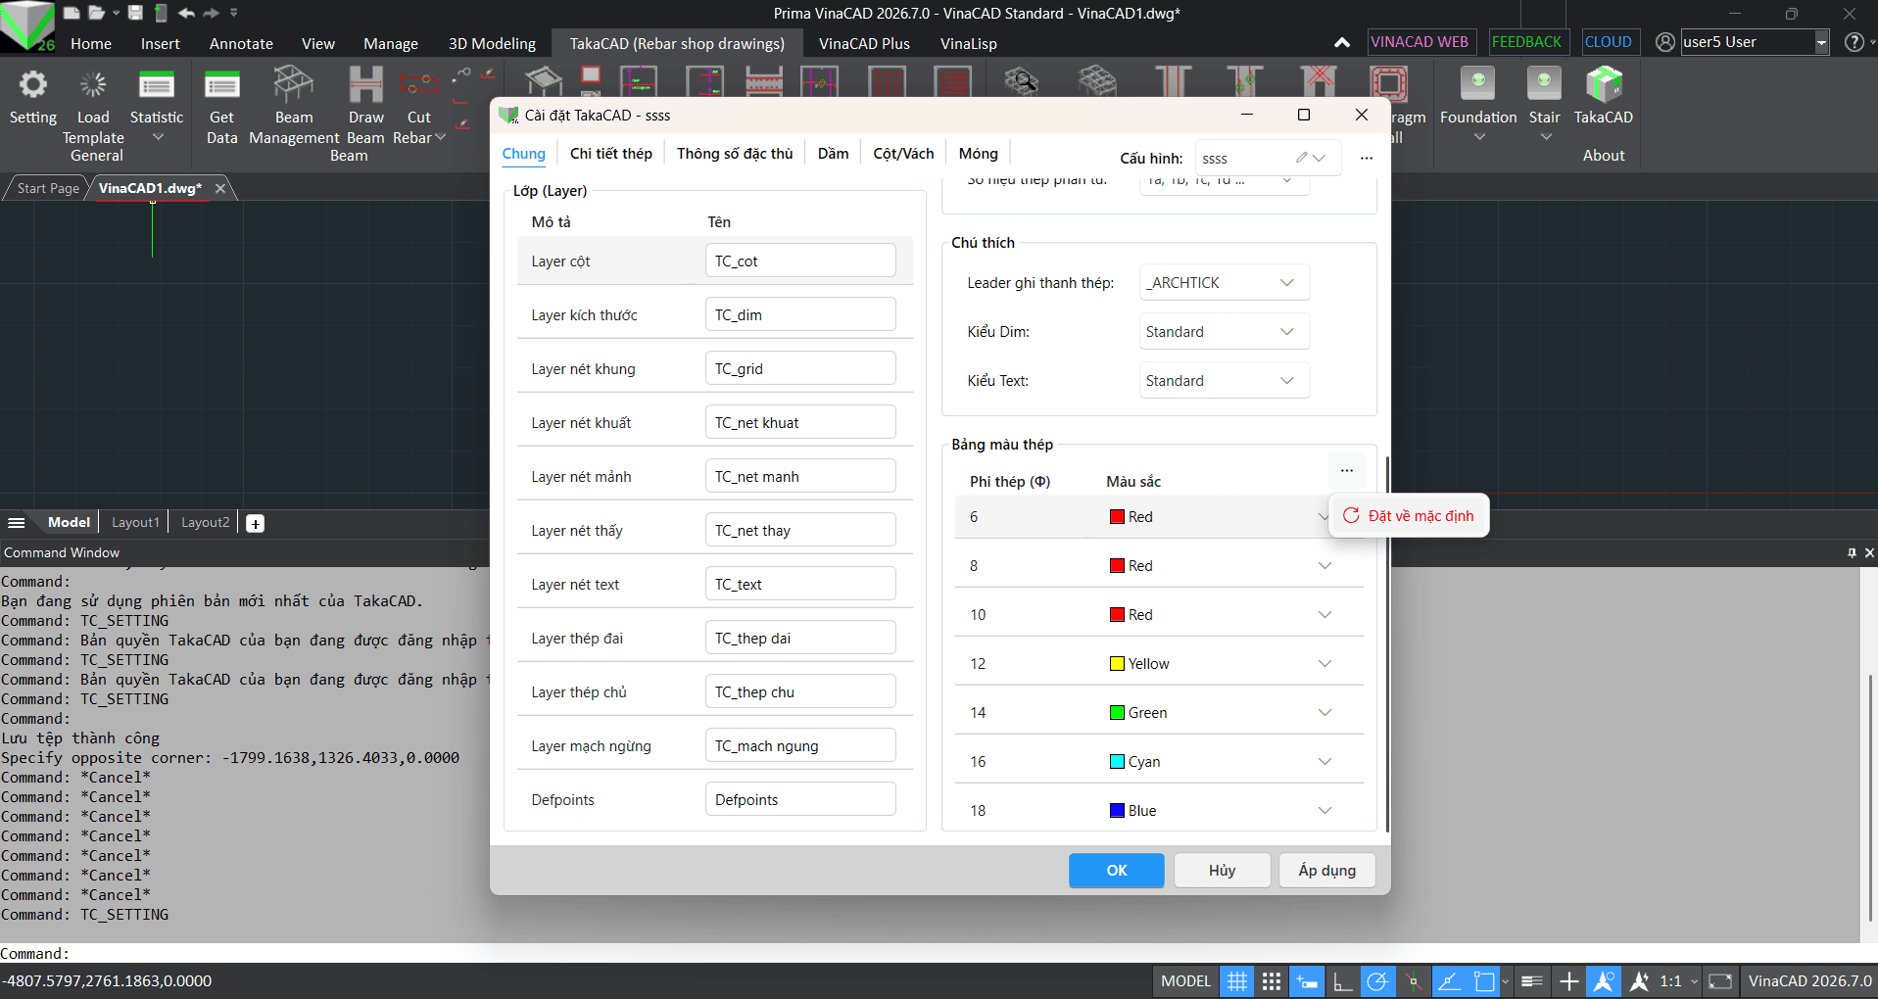Viewport: 1878px width, 999px height.
Task: Open the user5 User dropdown arrow
Action: coord(1822,42)
